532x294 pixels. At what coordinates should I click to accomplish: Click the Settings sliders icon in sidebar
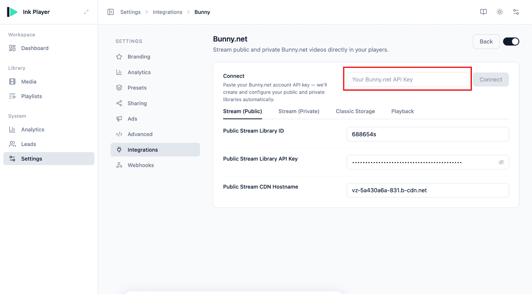pos(12,159)
